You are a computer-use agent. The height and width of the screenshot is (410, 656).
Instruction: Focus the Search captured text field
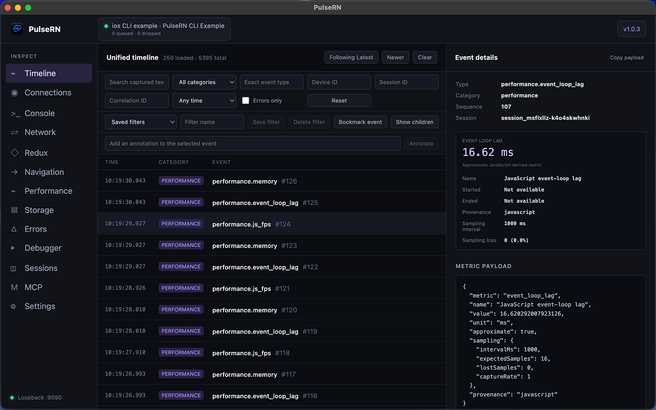click(x=137, y=82)
